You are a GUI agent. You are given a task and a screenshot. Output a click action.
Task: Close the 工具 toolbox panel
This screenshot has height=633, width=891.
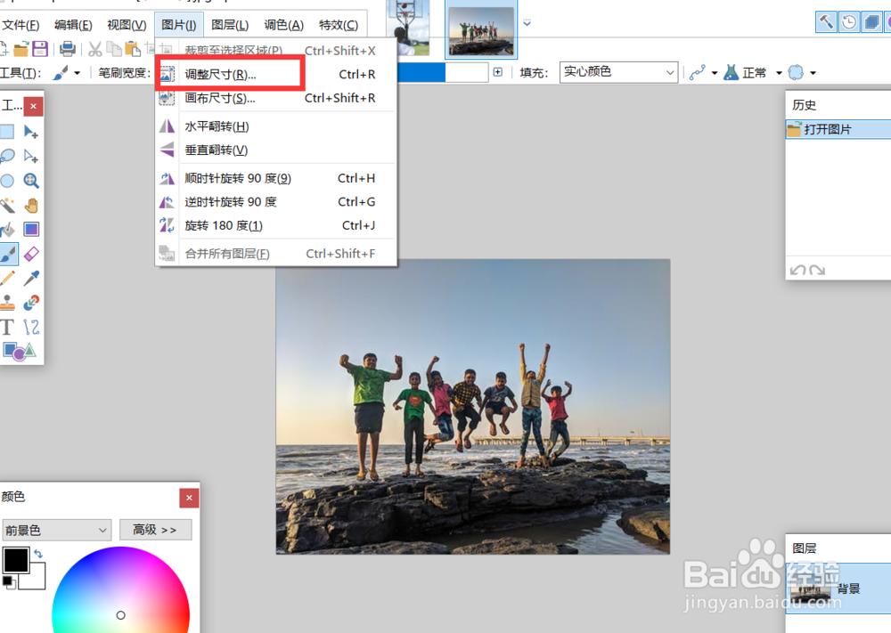click(x=33, y=106)
